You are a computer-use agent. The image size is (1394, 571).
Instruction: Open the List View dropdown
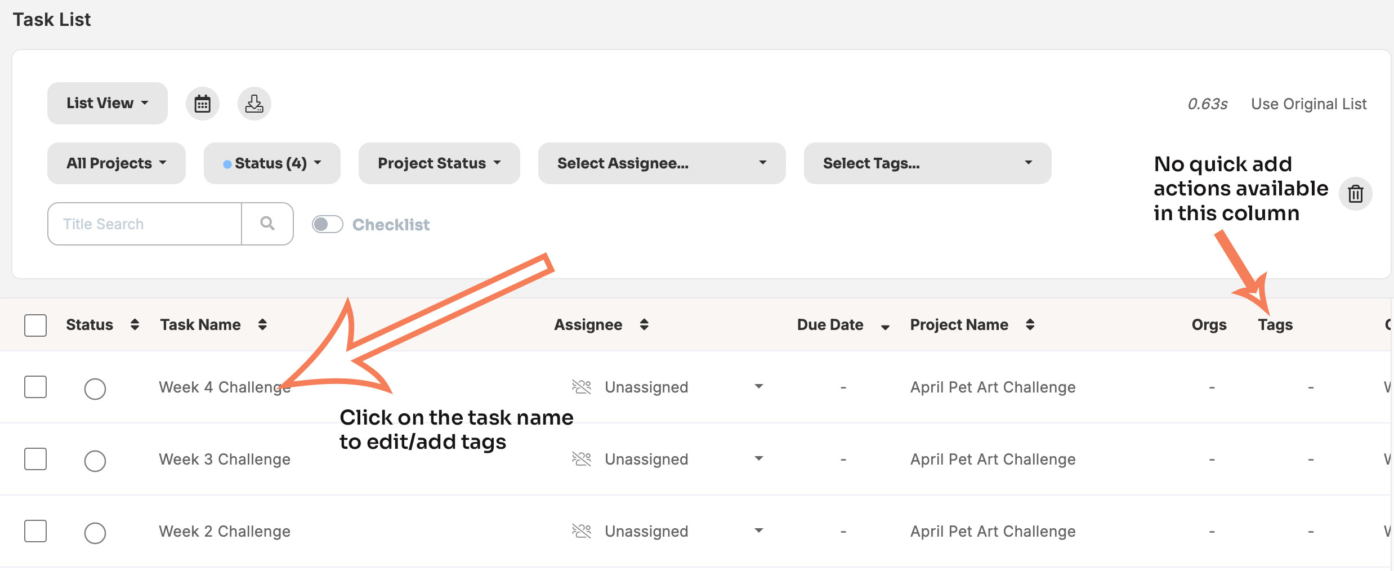point(108,103)
